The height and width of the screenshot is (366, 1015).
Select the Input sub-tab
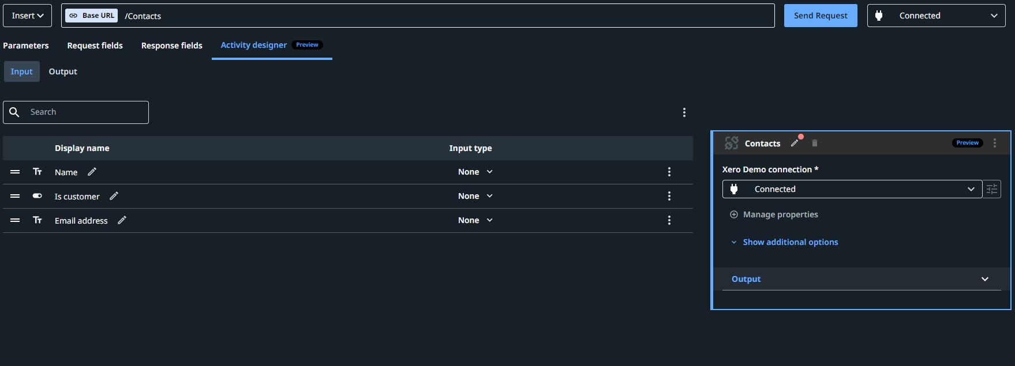pyautogui.click(x=22, y=71)
